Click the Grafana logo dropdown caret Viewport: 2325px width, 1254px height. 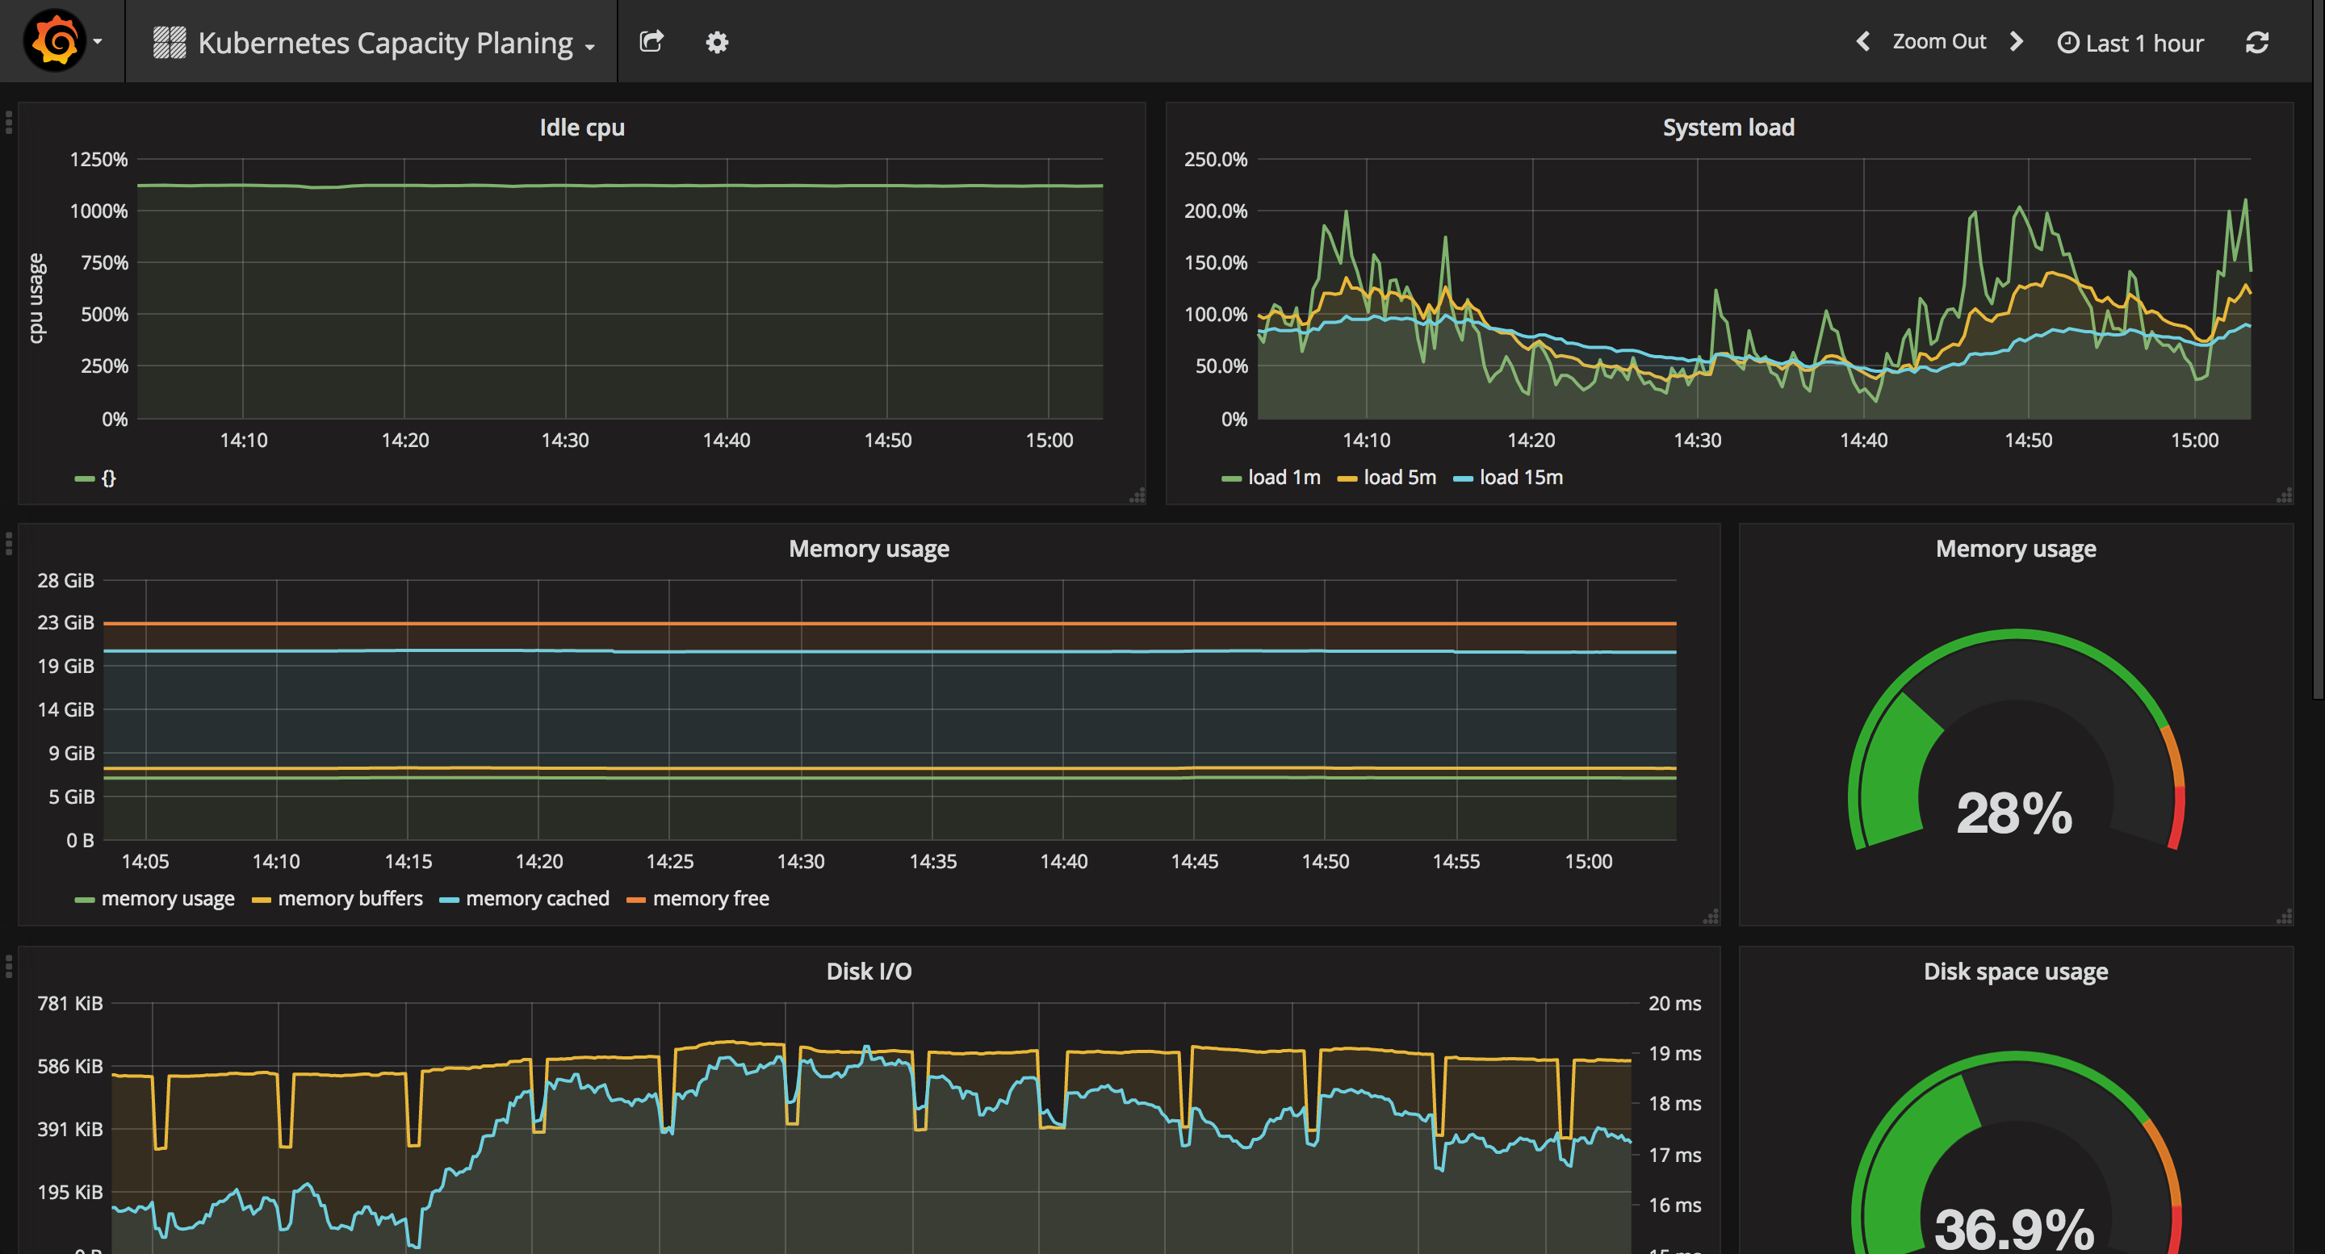[98, 41]
